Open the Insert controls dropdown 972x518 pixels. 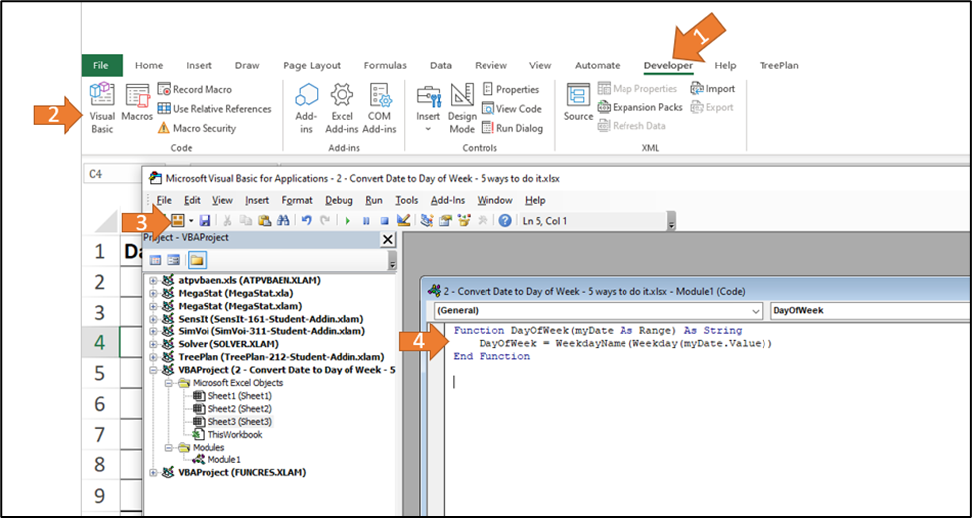(428, 108)
